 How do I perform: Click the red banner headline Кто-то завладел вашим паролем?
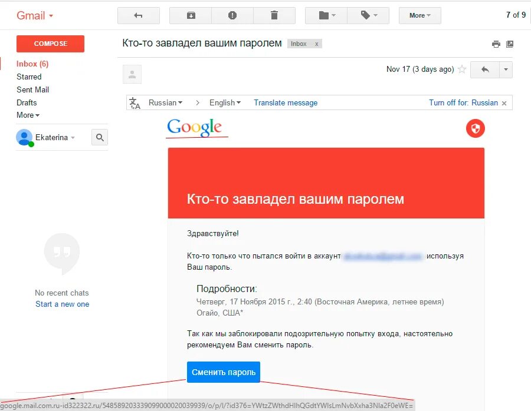[x=296, y=199]
